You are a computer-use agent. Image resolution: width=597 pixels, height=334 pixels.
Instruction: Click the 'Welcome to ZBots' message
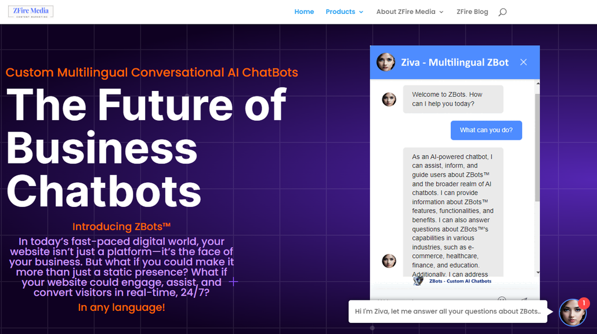[x=453, y=99]
